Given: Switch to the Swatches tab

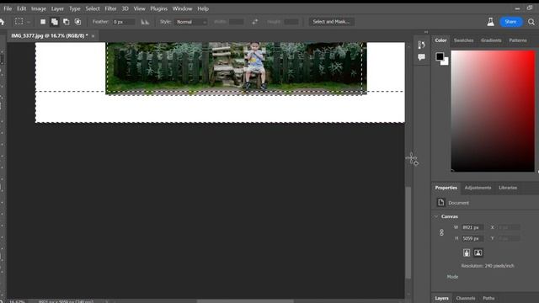Looking at the screenshot, I should (463, 40).
